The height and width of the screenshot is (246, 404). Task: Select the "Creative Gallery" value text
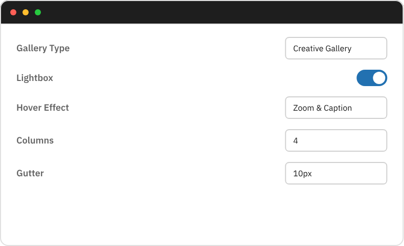[x=322, y=49]
